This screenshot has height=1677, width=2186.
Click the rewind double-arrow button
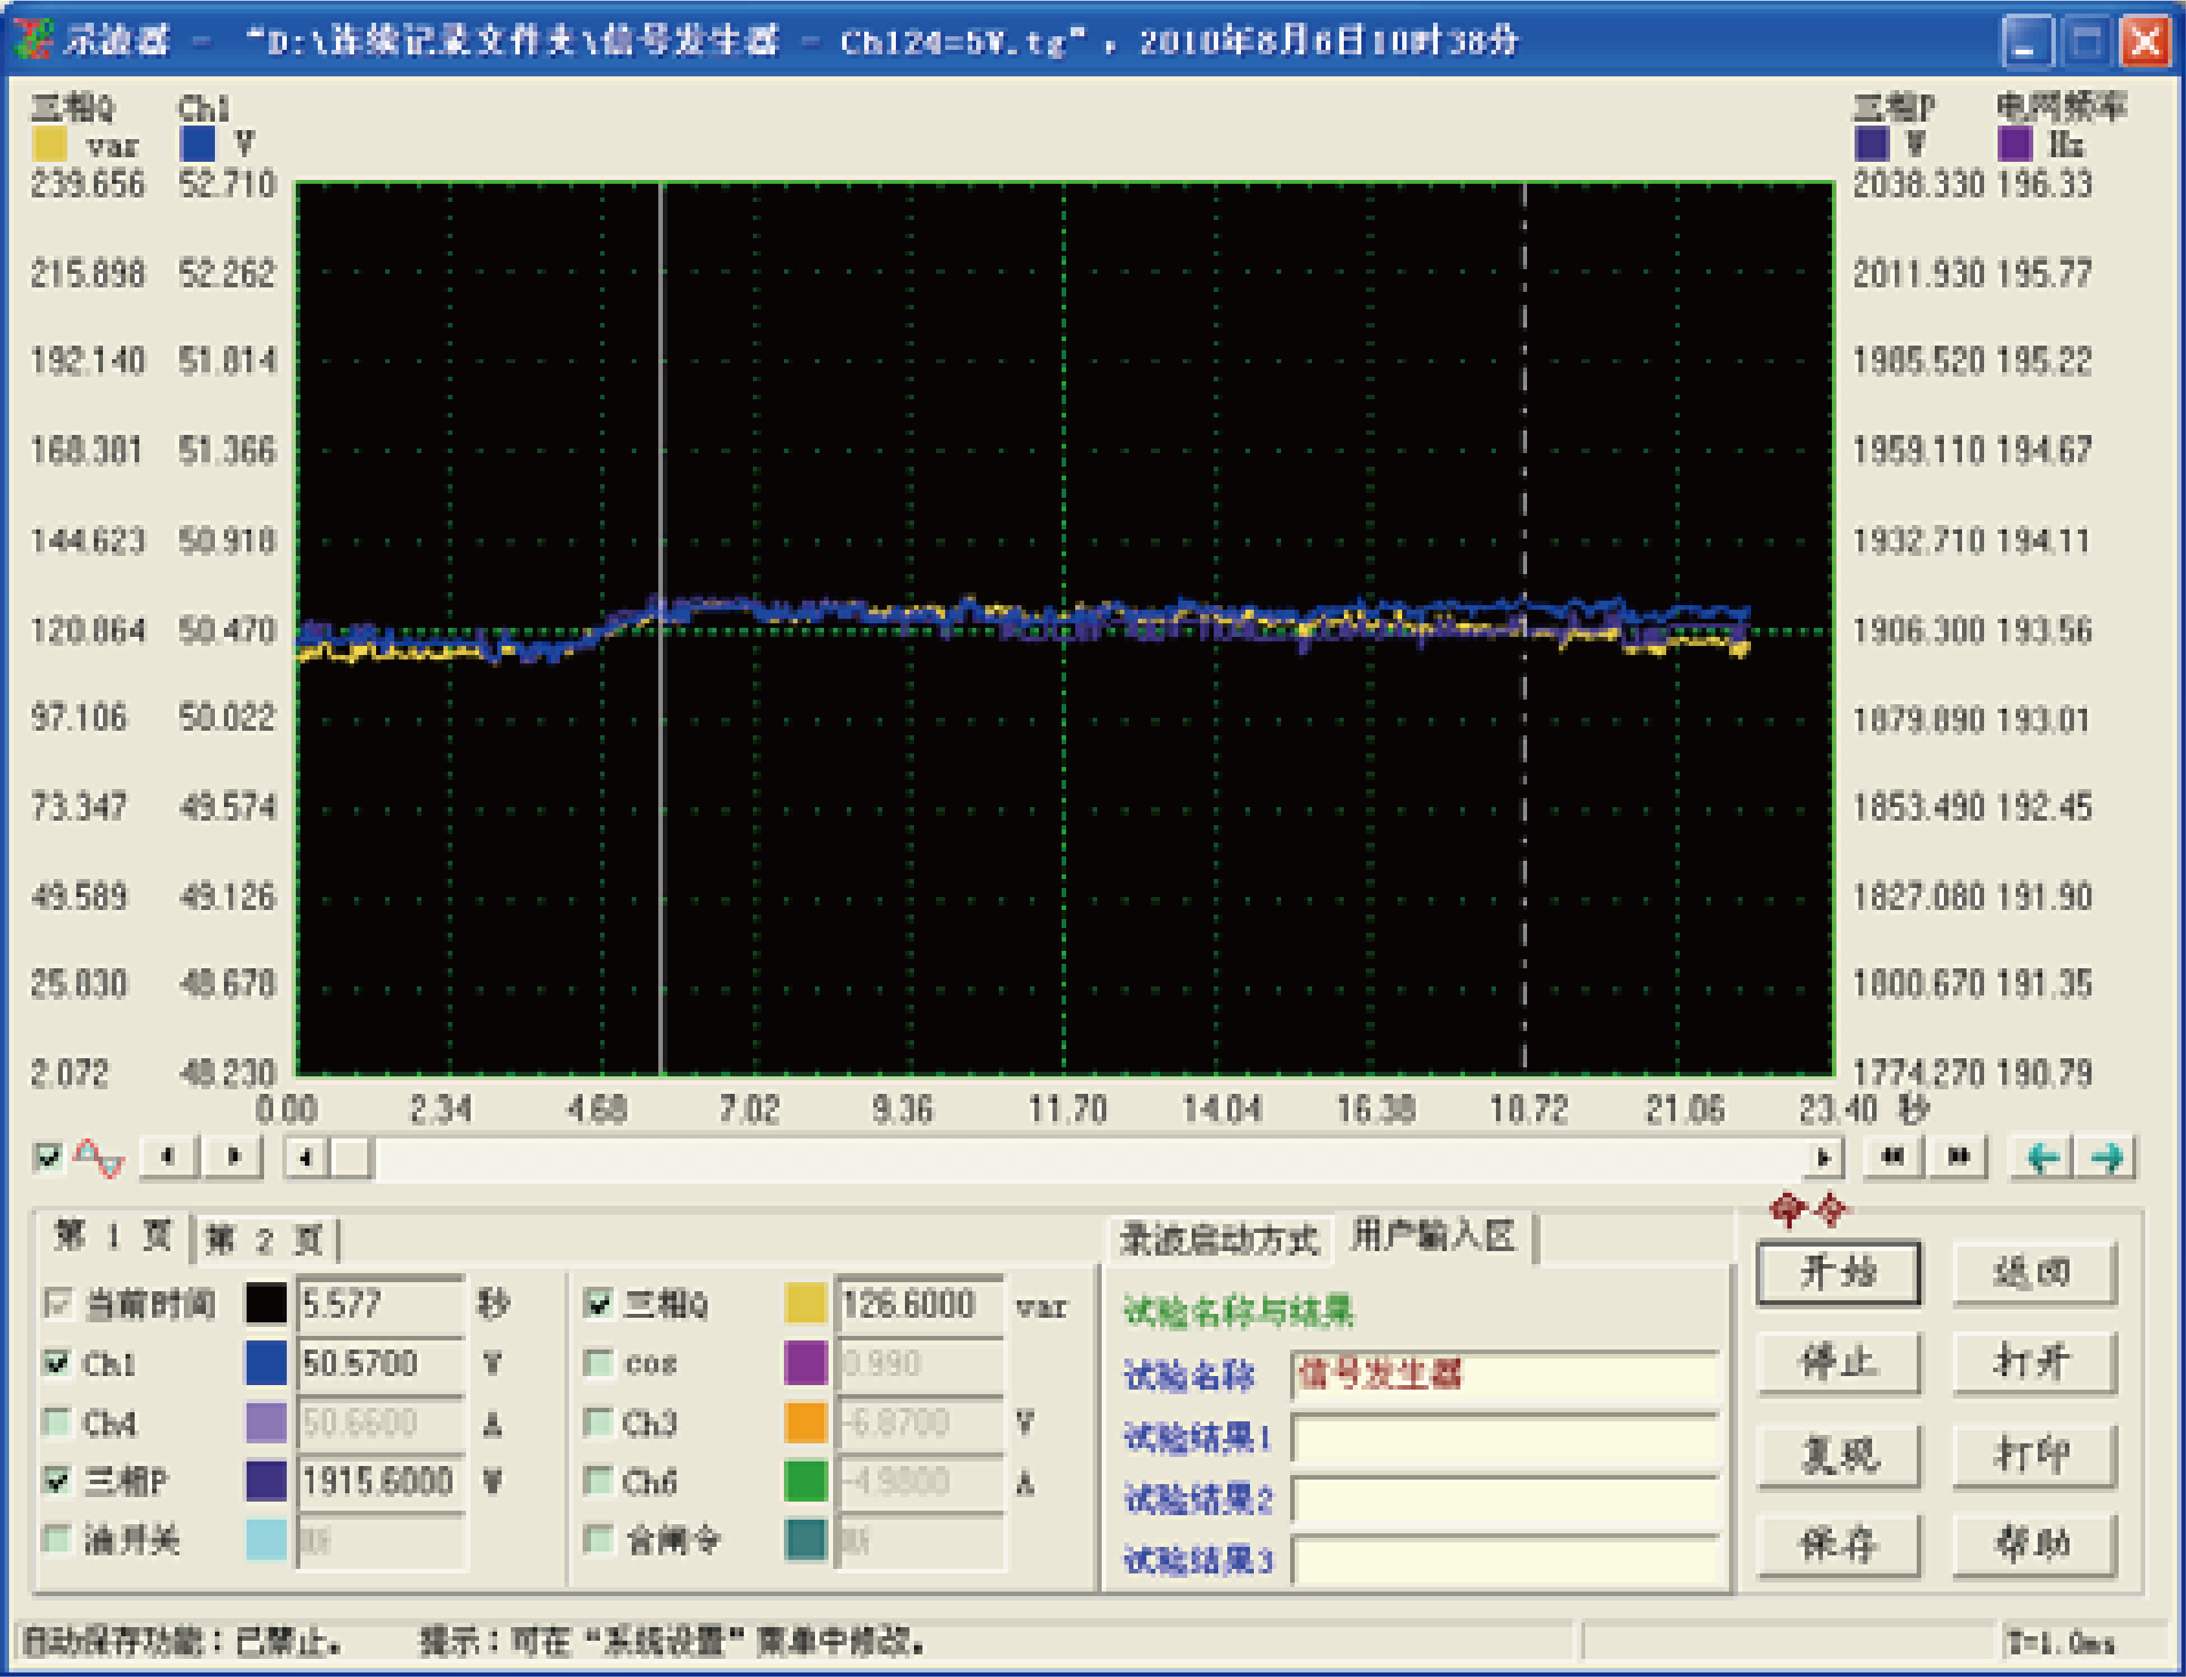click(x=1891, y=1157)
